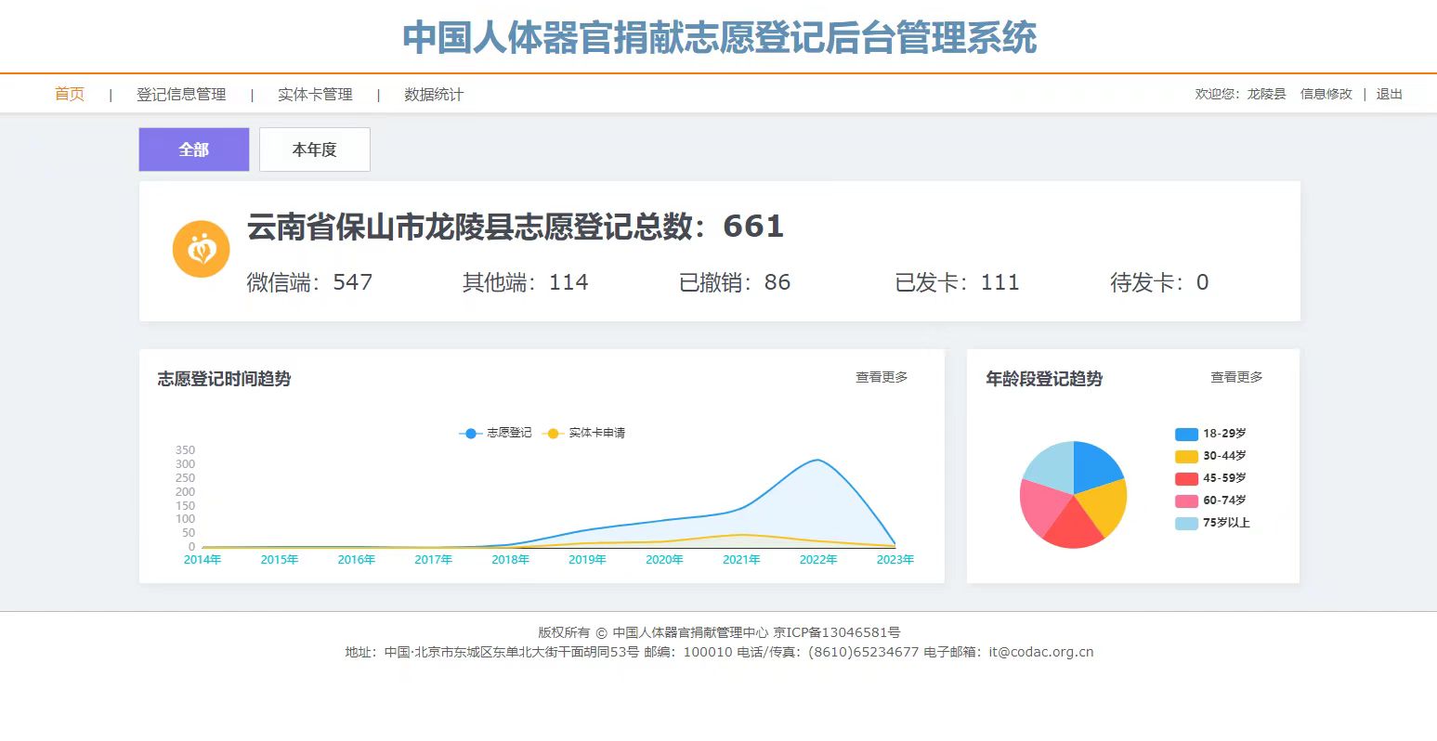Click the orange organ donation heart logo
This screenshot has height=741, width=1437.
pos(201,249)
